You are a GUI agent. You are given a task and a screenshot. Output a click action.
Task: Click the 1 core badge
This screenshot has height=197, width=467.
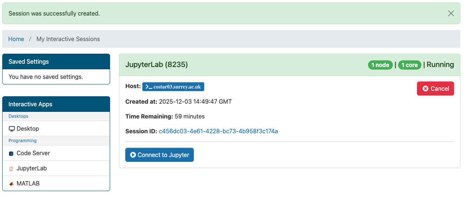(x=410, y=65)
